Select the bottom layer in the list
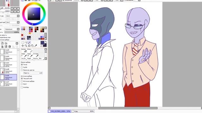This screenshot has width=202, height=113. pos(9,84)
